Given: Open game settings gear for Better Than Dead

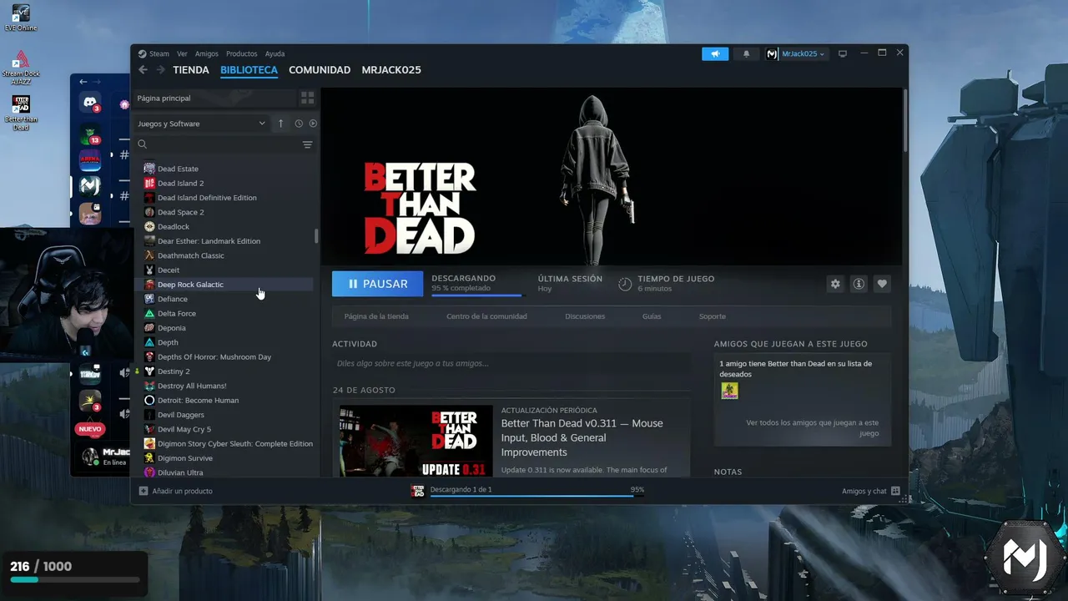Looking at the screenshot, I should tap(835, 284).
